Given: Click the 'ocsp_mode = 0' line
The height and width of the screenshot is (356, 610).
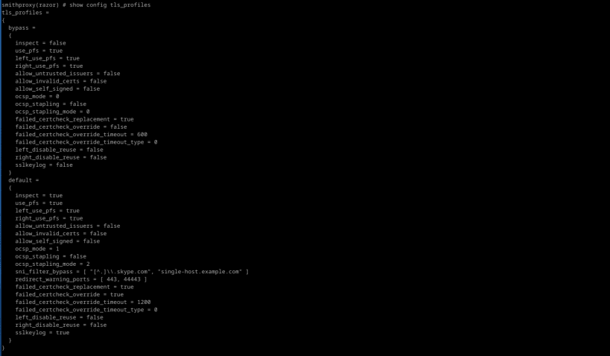Looking at the screenshot, I should 37,96.
